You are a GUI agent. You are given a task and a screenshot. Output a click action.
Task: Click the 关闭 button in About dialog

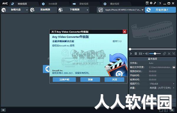[x=114, y=79]
